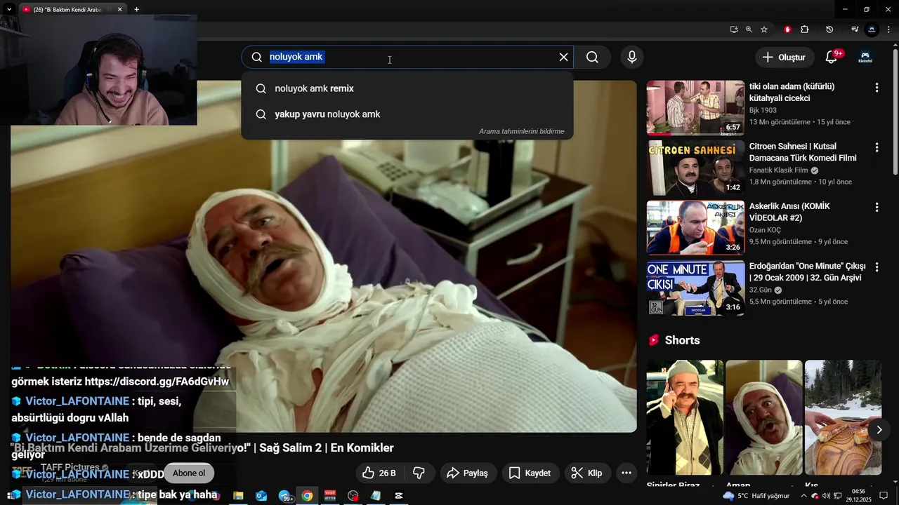Open Chrome tab search dropdown arrow
The width and height of the screenshot is (899, 505).
(x=9, y=9)
